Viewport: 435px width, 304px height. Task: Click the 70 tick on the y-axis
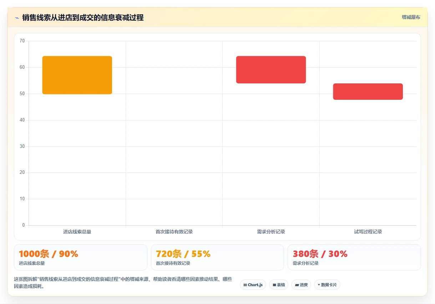(x=22, y=41)
